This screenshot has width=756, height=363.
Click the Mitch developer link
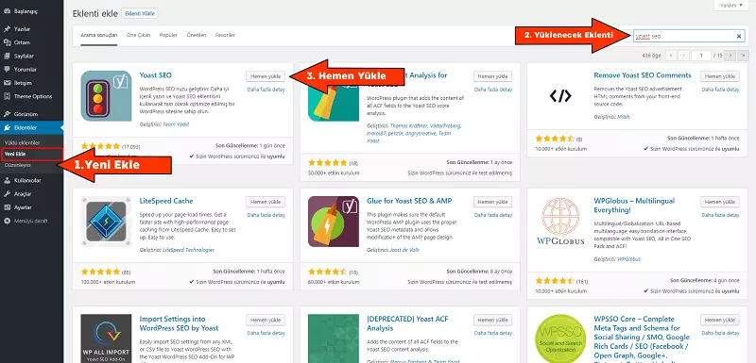tap(624, 117)
